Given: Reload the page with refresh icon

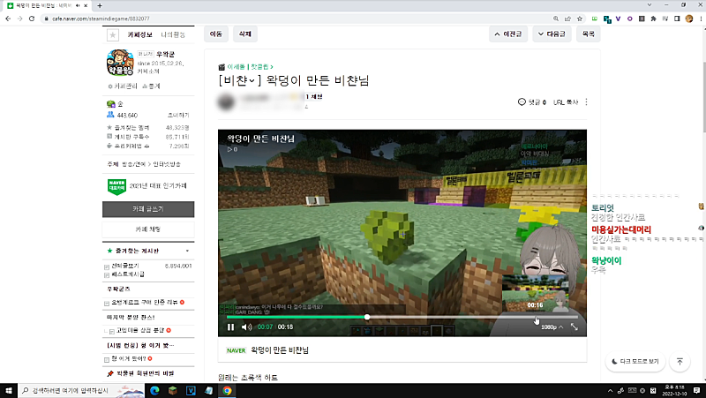Looking at the screenshot, I should pos(32,19).
